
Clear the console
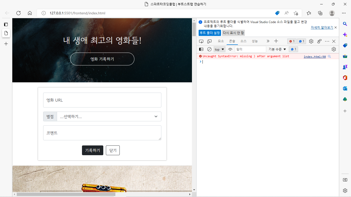(209, 49)
